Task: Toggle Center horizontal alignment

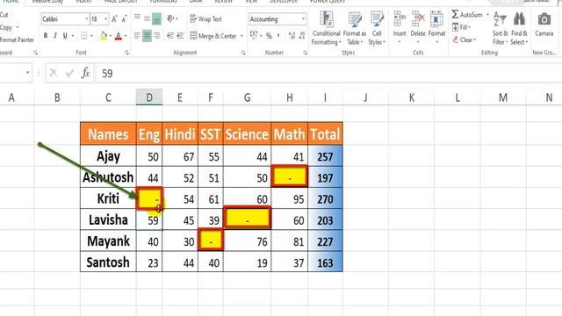Action: [x=147, y=36]
